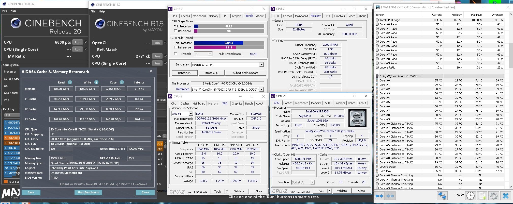Click Multi Thread Ratio 10.68 field

(253, 54)
